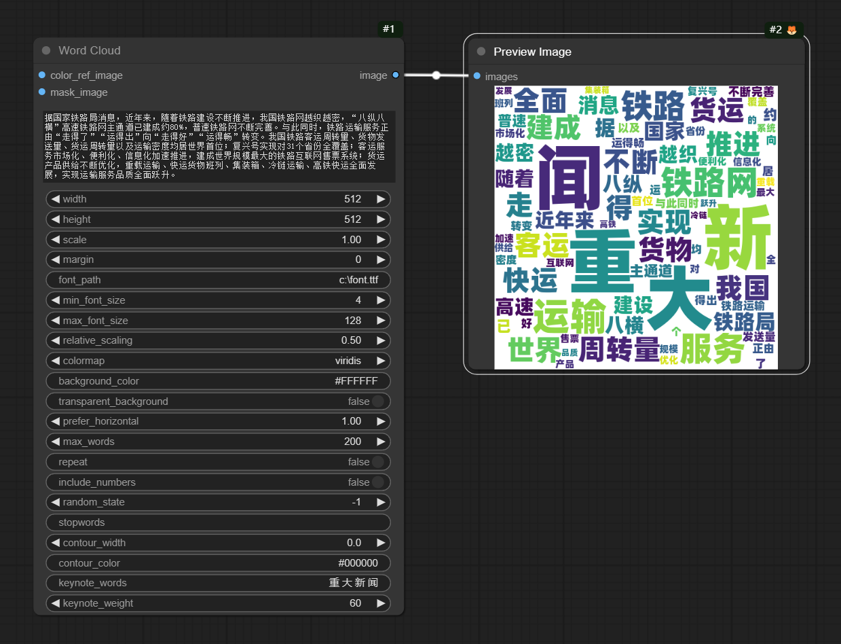841x644 pixels.
Task: Select previous colormap with left arrow
Action: [x=56, y=361]
